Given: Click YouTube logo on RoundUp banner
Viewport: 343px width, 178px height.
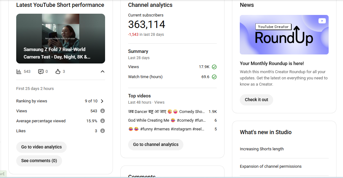Looking at the screenshot, I should point(322,21).
